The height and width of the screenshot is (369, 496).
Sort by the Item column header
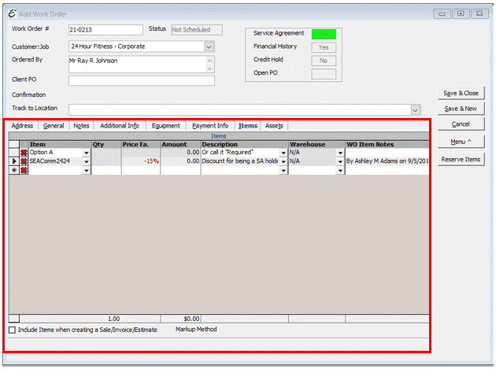point(60,145)
